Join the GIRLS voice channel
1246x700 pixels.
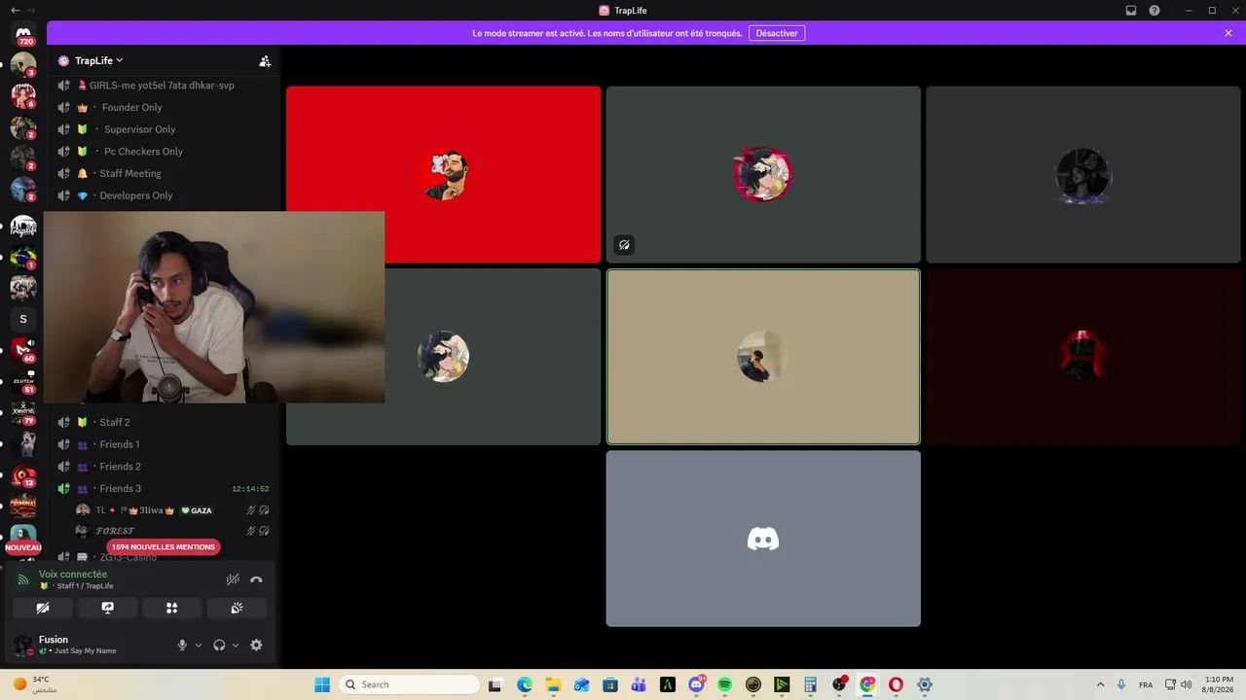tap(164, 86)
